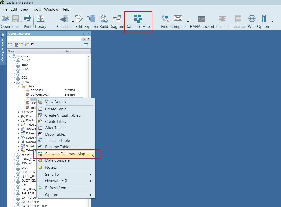Click the Find toolbar icon

coord(165,21)
